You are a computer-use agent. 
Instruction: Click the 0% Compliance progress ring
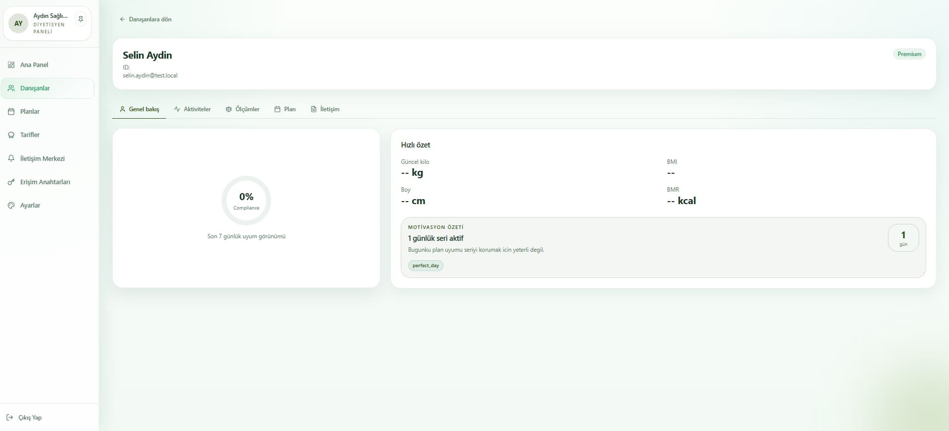point(246,201)
